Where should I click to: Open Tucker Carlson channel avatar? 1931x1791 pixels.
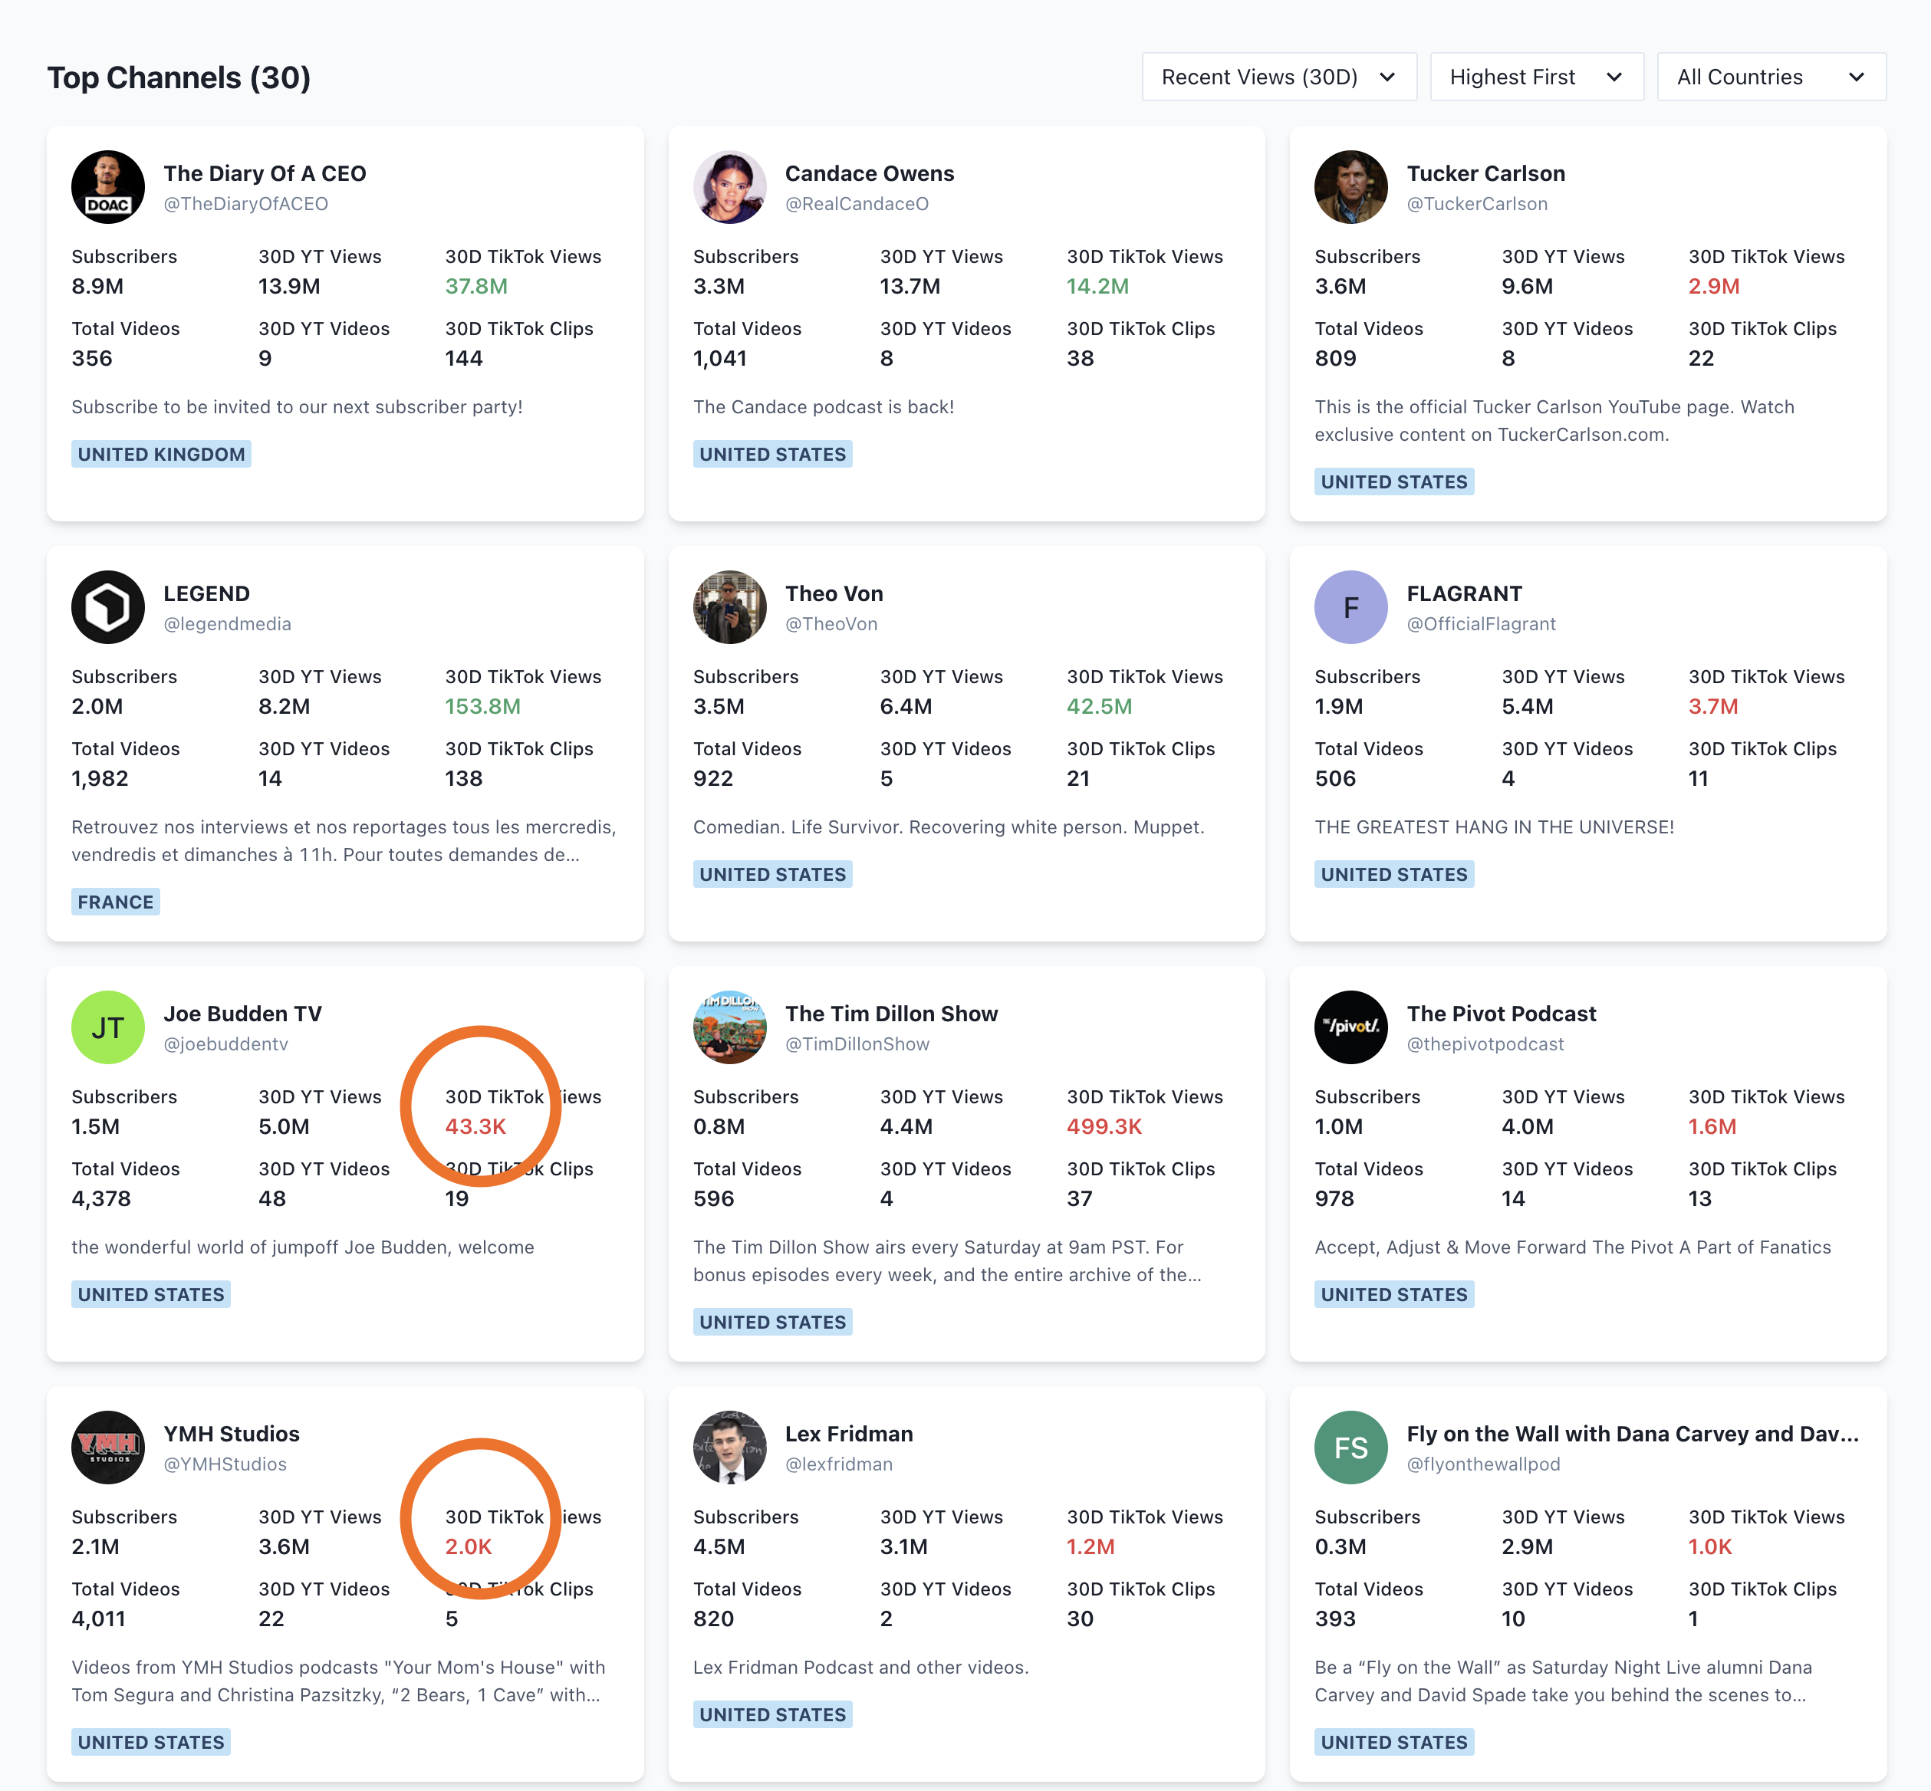[x=1350, y=187]
